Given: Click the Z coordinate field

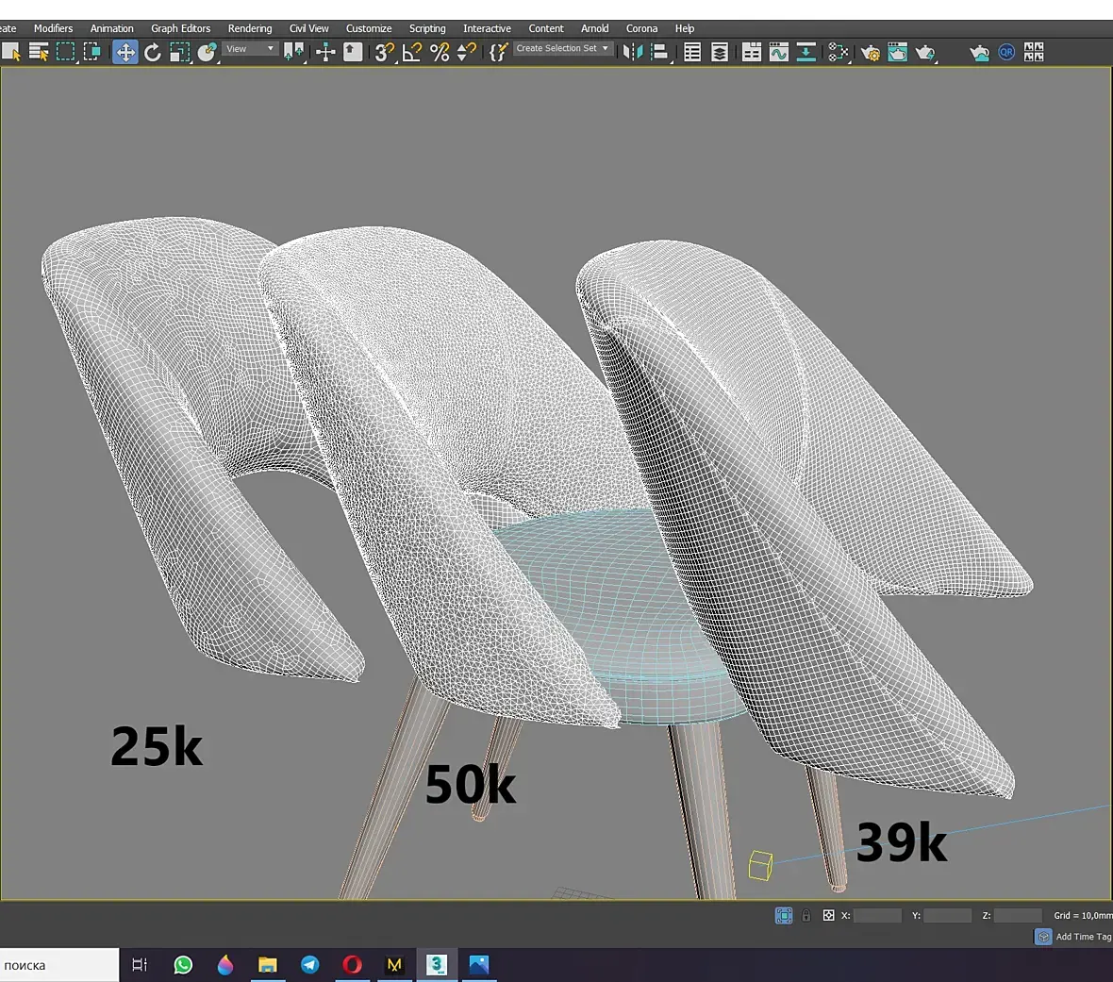Looking at the screenshot, I should coord(1018,915).
